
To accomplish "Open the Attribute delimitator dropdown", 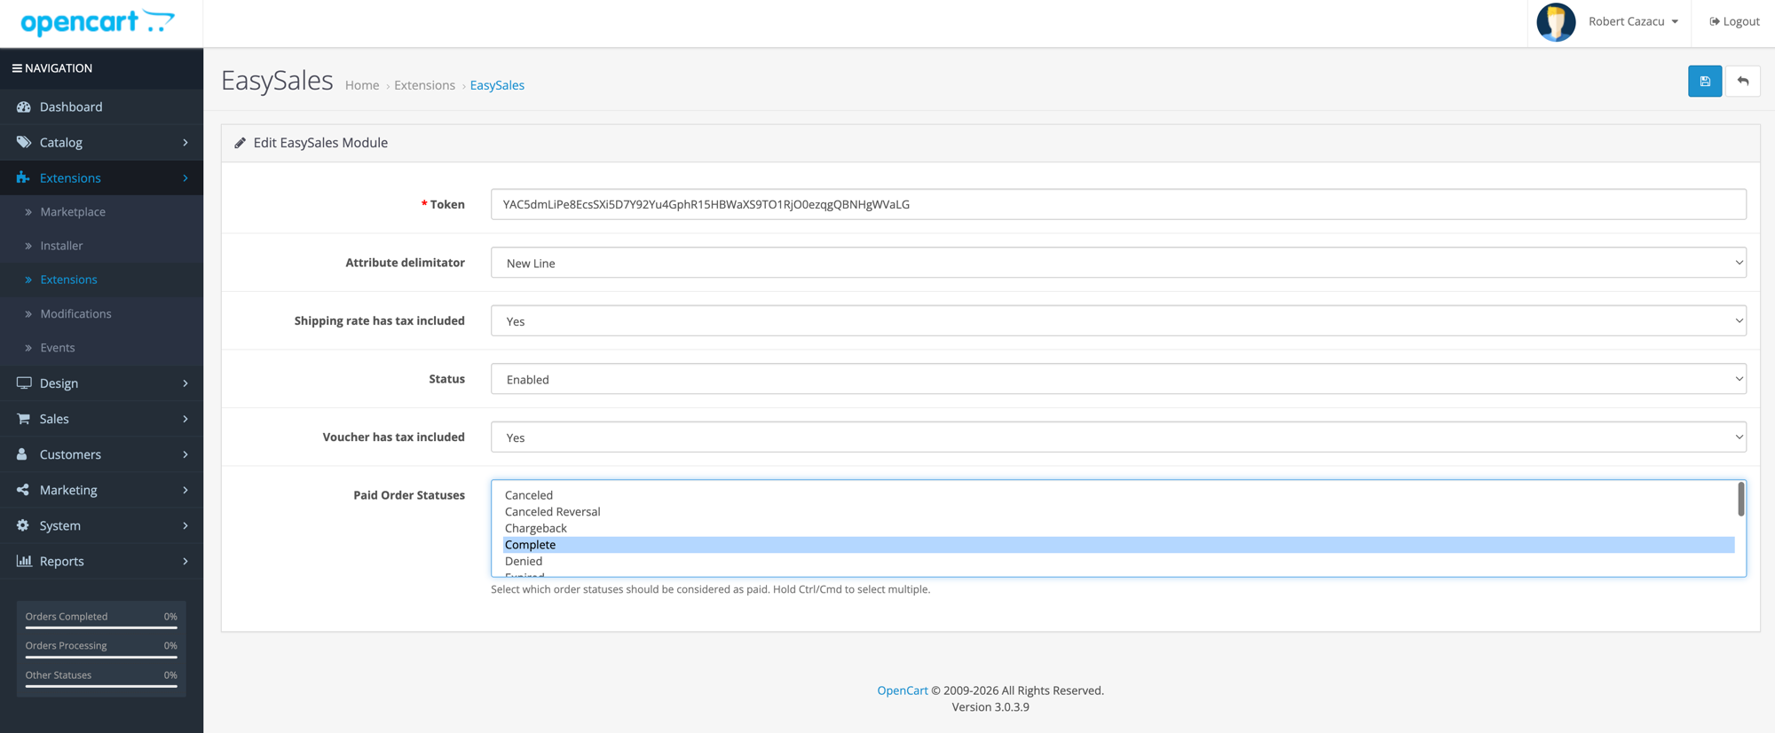I will coord(1118,263).
